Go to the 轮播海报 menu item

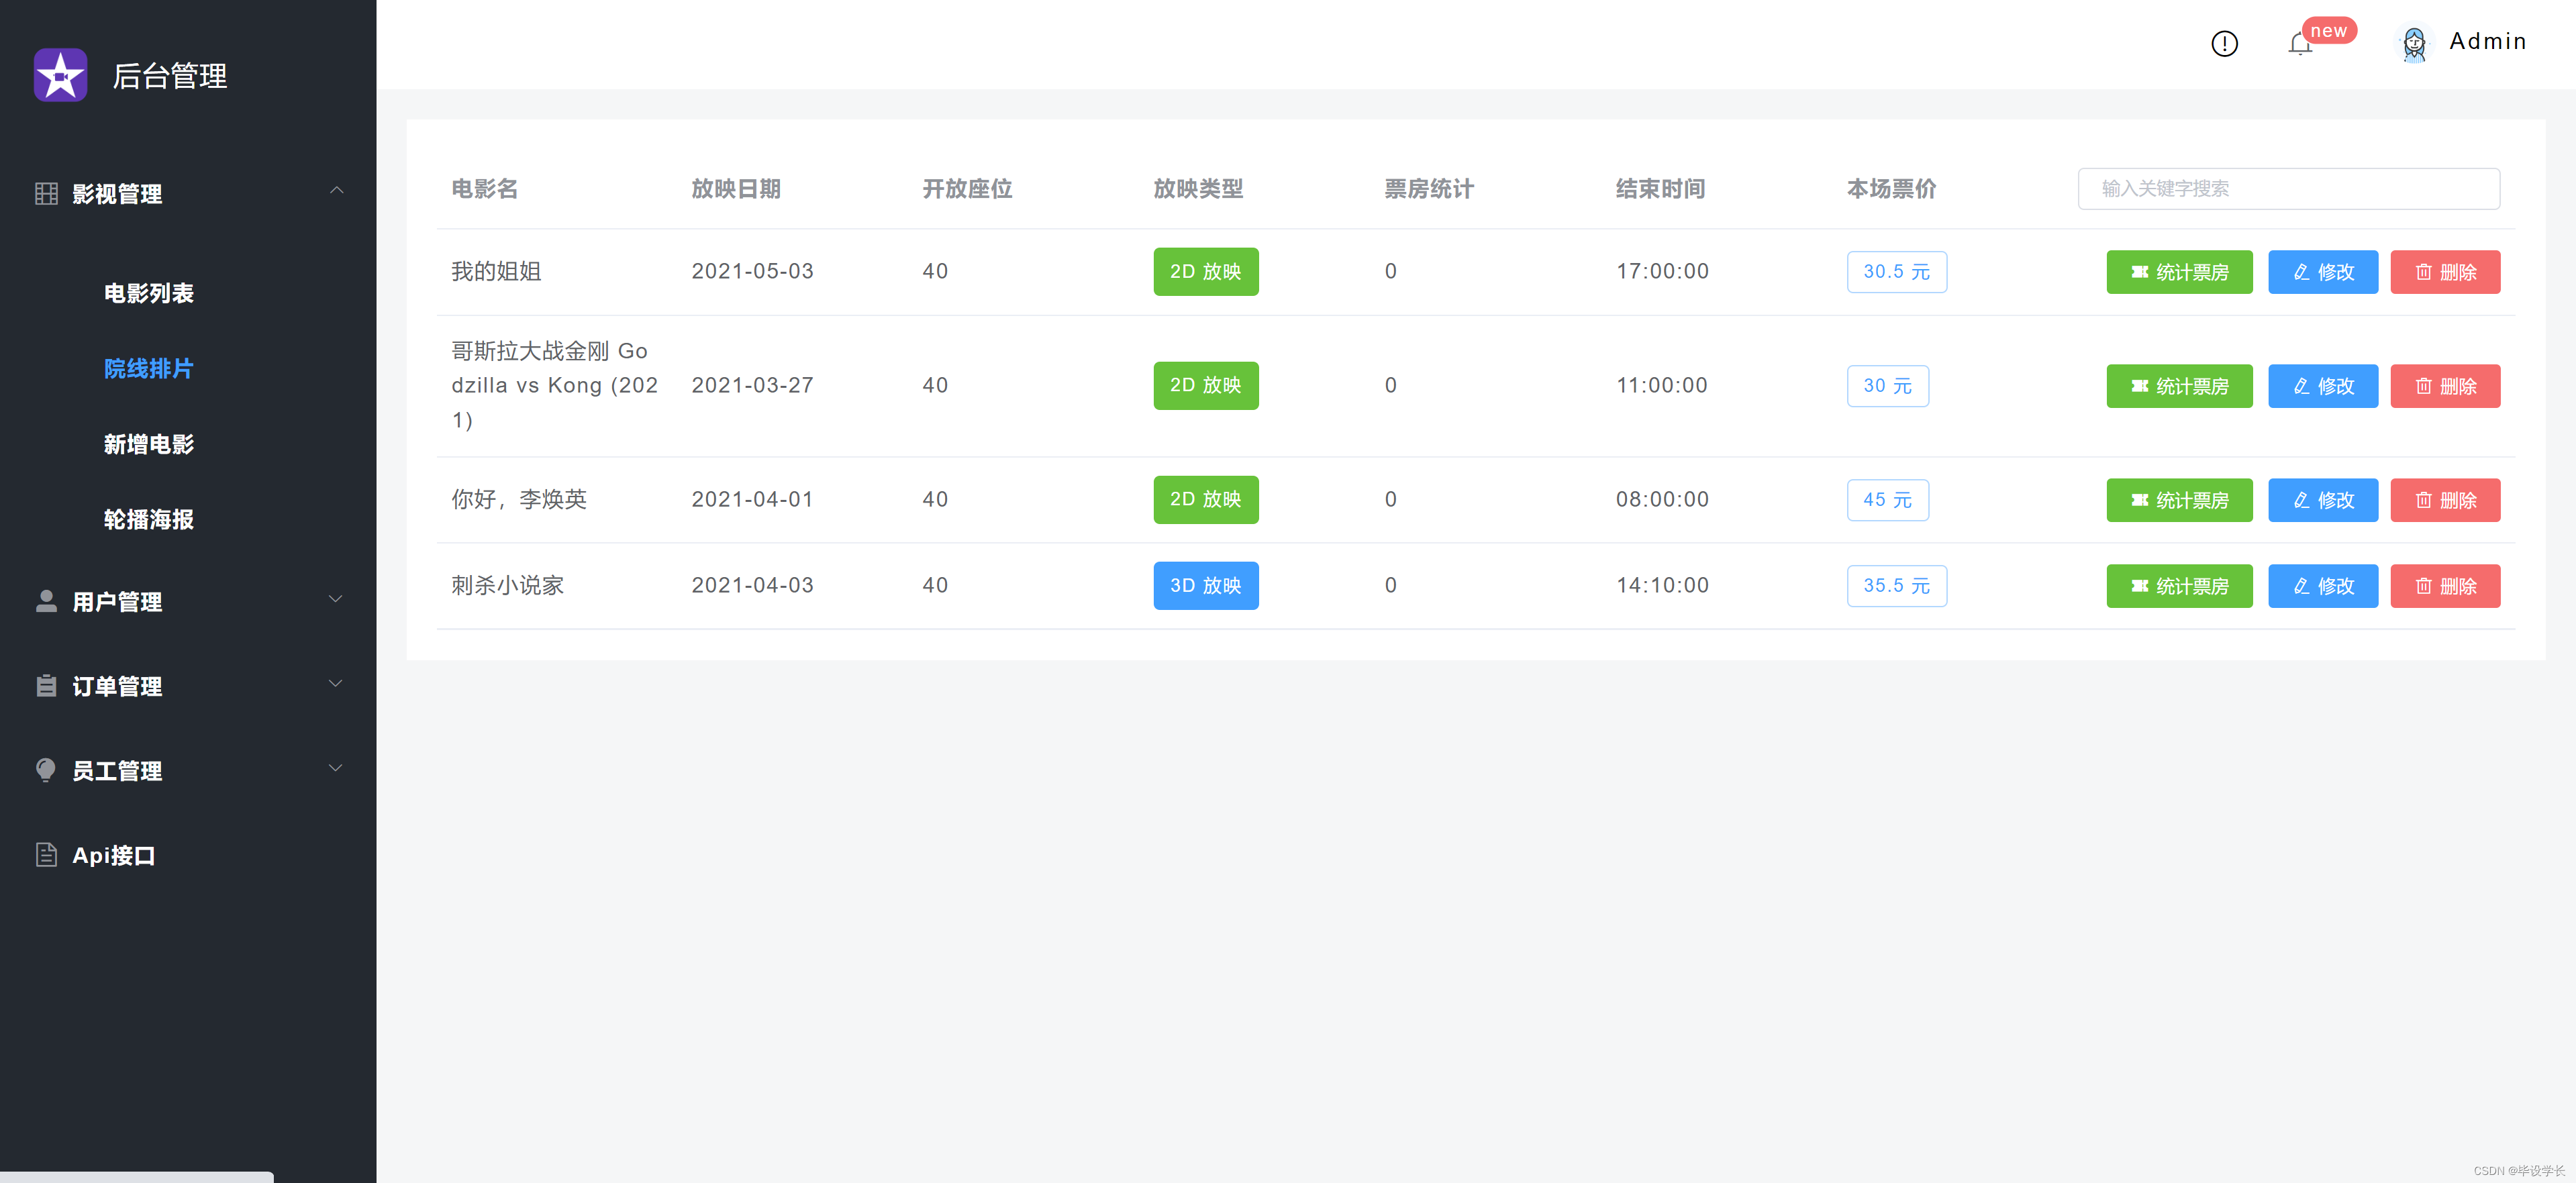pos(149,520)
